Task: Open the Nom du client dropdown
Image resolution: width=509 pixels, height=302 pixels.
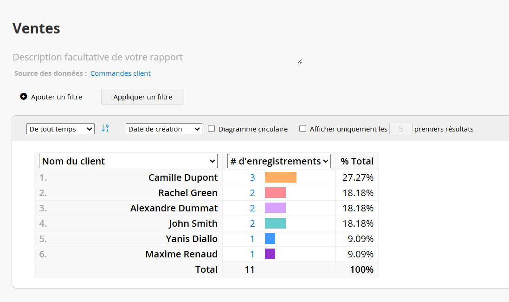Action: (x=128, y=161)
